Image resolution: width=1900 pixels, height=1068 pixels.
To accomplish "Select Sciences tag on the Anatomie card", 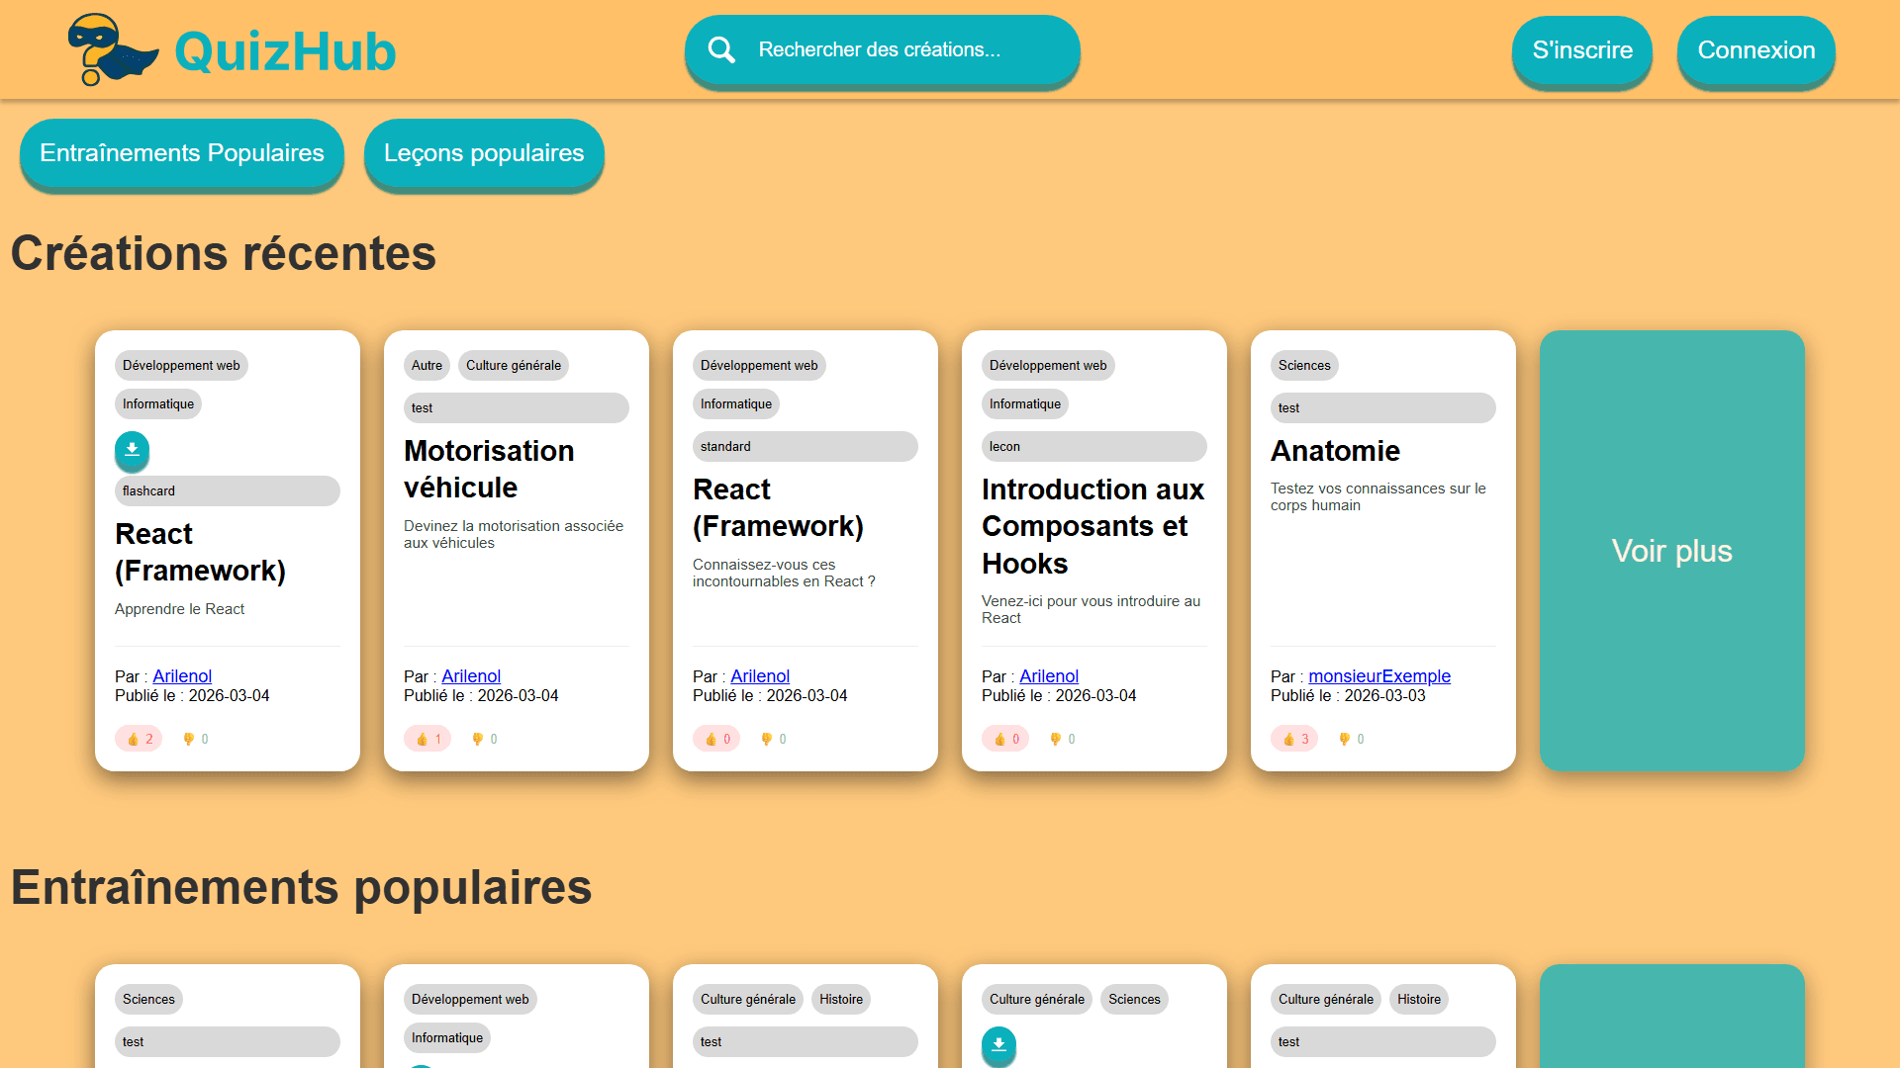I will (x=1304, y=365).
